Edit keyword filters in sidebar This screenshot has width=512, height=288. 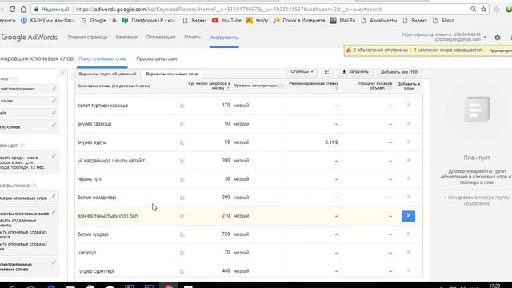pos(54,196)
